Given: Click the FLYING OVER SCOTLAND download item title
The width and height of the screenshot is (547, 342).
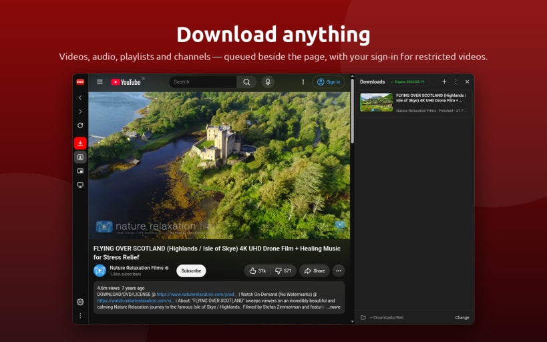Looking at the screenshot, I should coord(431,98).
